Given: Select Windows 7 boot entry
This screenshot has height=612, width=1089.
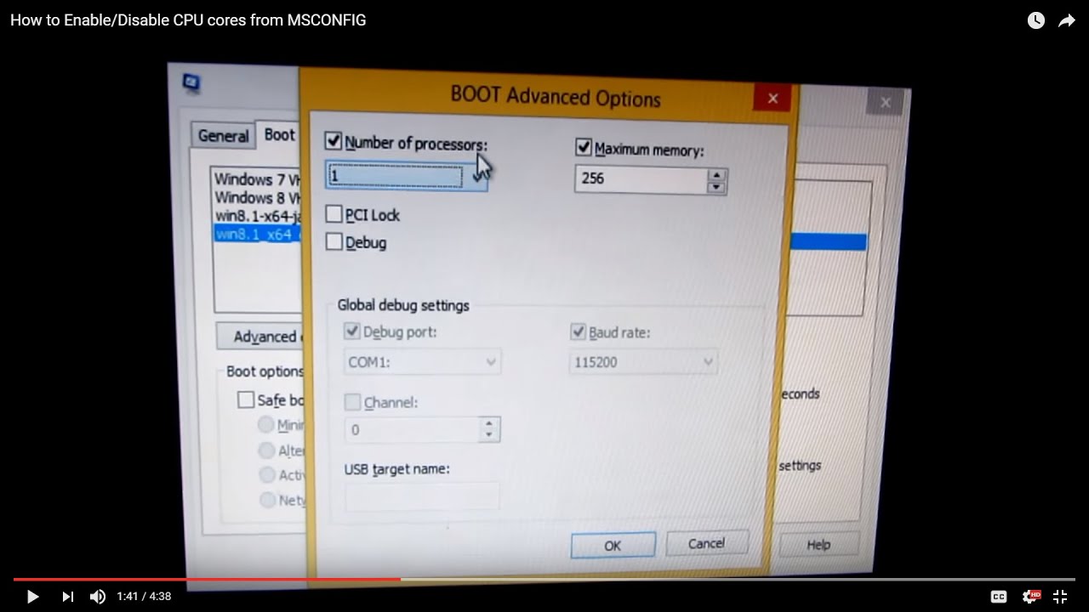Looking at the screenshot, I should click(x=257, y=179).
